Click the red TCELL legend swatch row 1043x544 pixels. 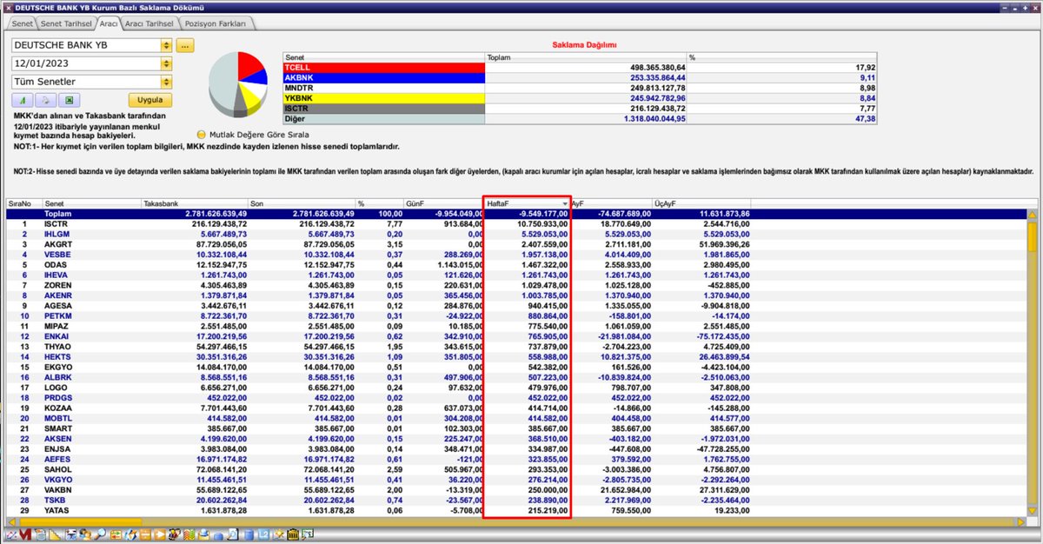(x=384, y=67)
